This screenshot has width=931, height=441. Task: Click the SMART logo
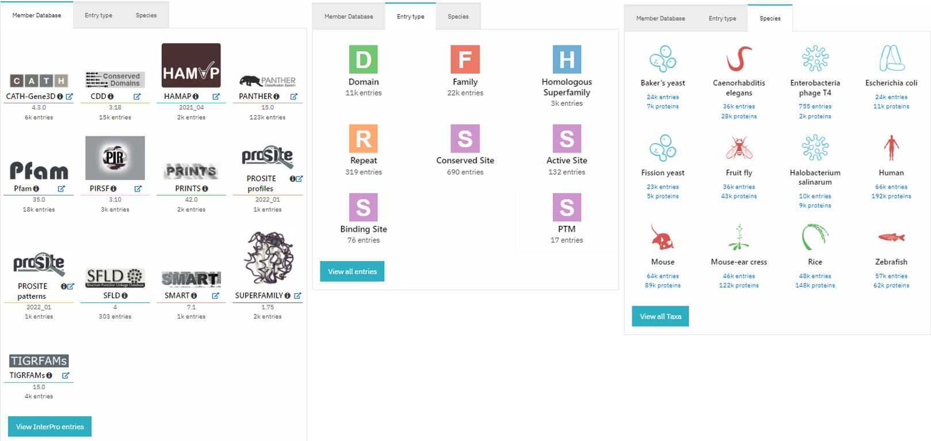pyautogui.click(x=191, y=279)
